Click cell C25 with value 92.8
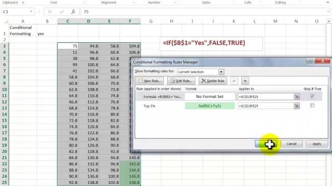The height and width of the screenshot is (186, 332). 68,182
